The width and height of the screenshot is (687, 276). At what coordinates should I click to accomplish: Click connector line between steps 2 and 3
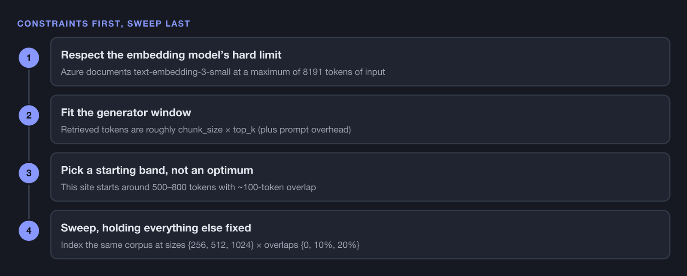[x=29, y=144]
